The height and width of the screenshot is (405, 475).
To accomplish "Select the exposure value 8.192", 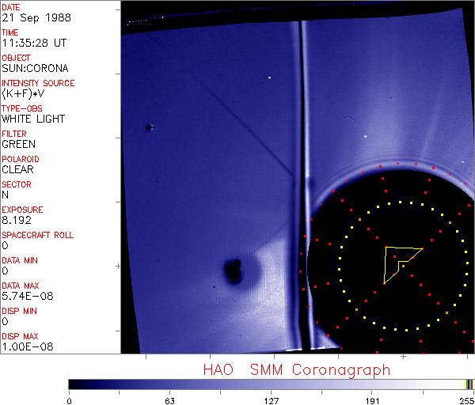I will click(x=17, y=221).
